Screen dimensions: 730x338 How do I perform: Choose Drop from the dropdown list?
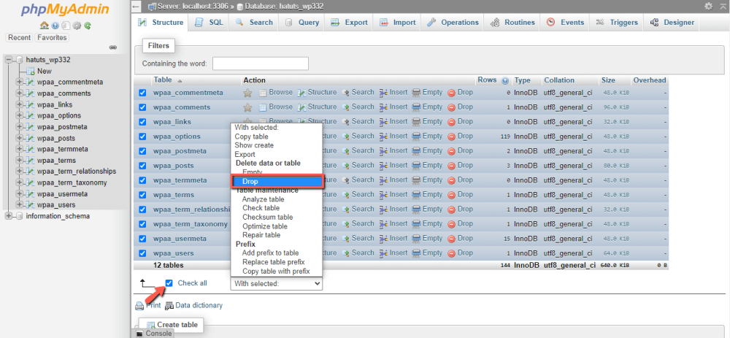277,182
